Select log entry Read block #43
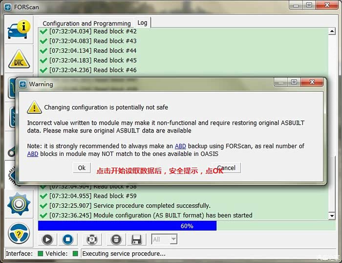This screenshot has height=263, width=342. click(x=93, y=41)
